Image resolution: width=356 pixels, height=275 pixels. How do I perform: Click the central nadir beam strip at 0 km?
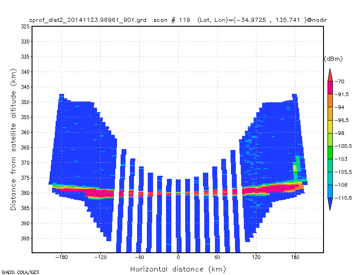pos(178,216)
